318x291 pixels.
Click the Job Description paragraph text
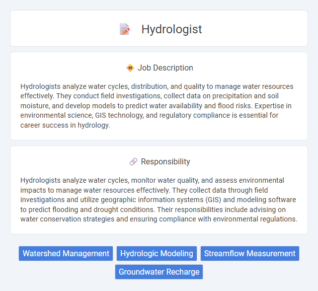point(157,106)
